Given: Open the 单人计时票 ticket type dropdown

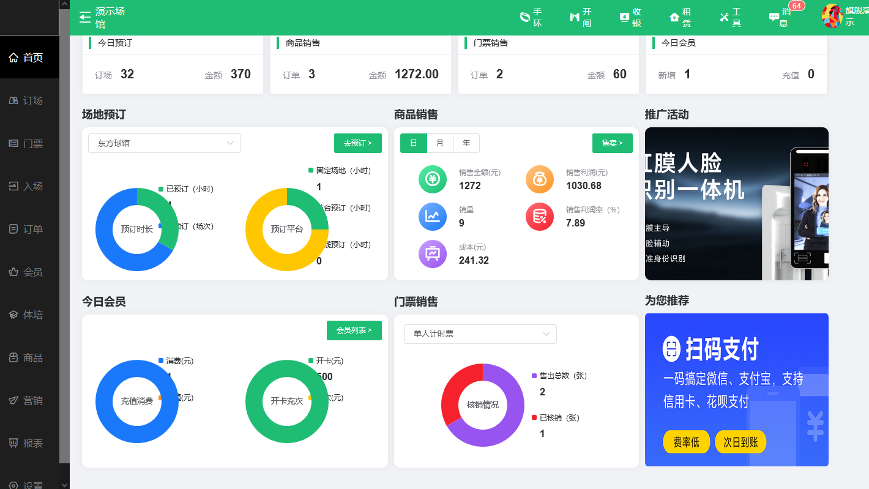Looking at the screenshot, I should [x=480, y=334].
